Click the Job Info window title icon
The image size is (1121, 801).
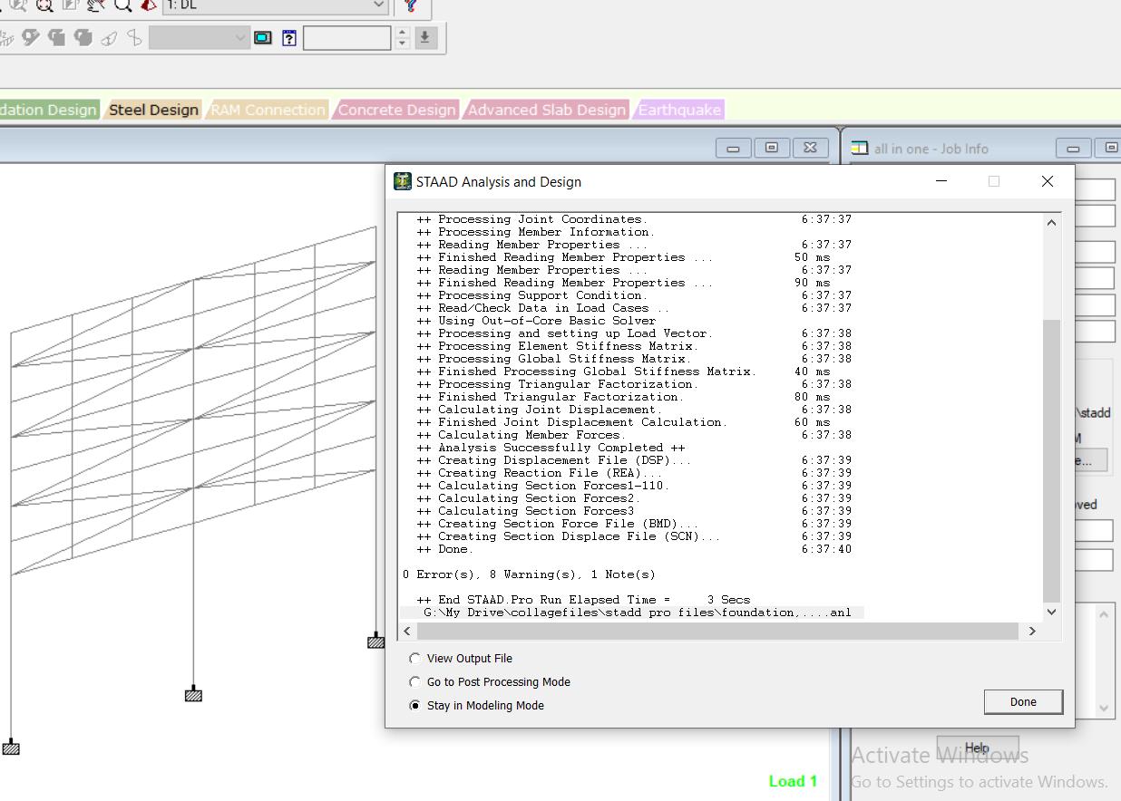coord(859,148)
